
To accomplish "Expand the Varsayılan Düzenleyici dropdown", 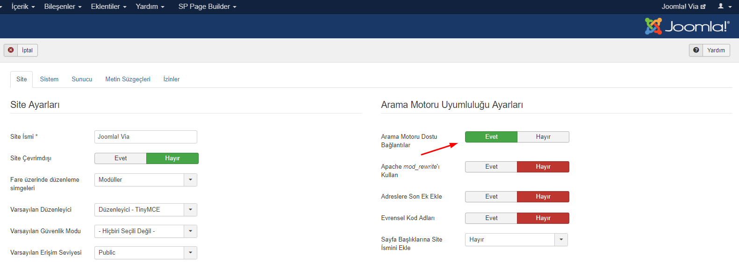I will point(190,210).
